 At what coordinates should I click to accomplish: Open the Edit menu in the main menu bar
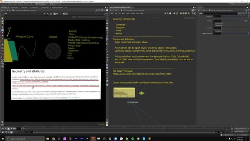[x=6, y=4]
